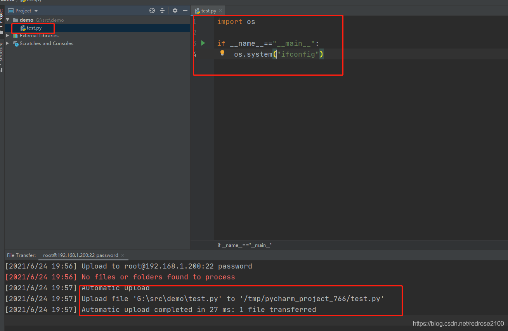Close the root@192.168.1.200:22 password transfer tab
508x331 pixels.
click(123, 255)
